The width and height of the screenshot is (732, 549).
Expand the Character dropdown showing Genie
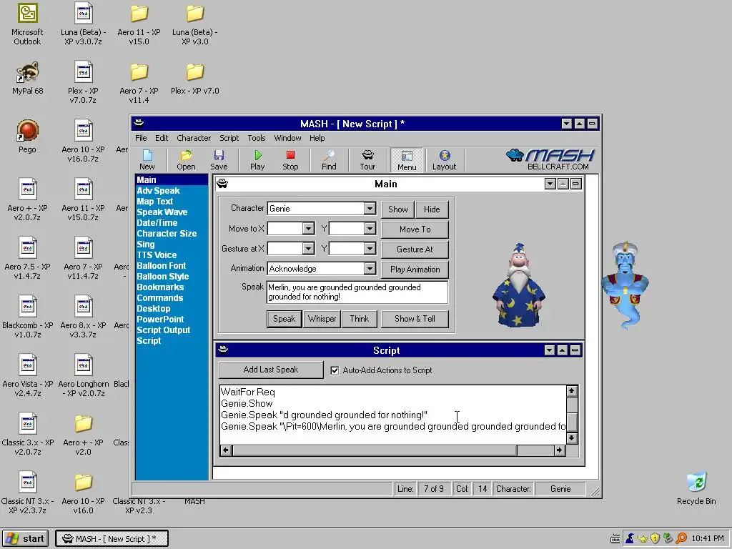pyautogui.click(x=370, y=209)
